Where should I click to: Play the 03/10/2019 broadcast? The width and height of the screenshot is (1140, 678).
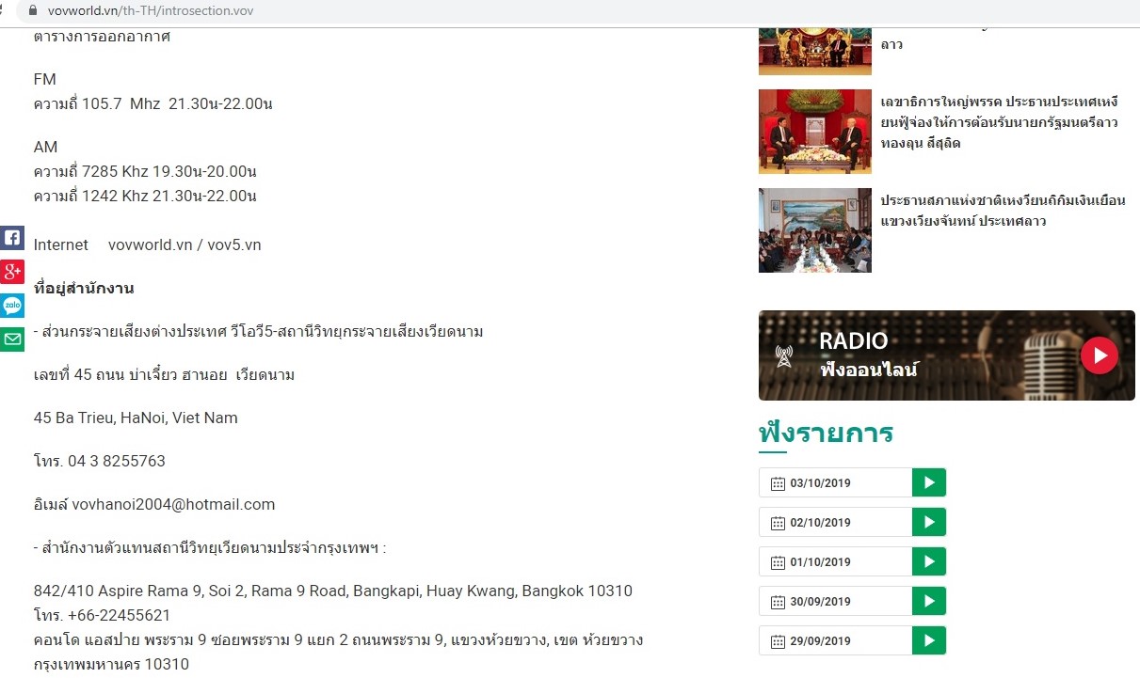pyautogui.click(x=928, y=482)
